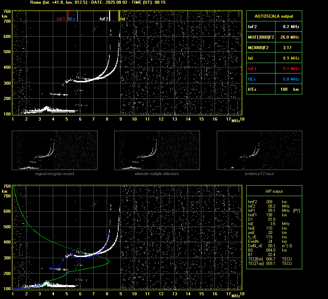Screen dimensions: 328x299
Task: Select the hmE value '110' in AIP output
Action: click(x=269, y=228)
